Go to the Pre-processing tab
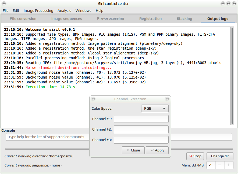 [111, 18]
